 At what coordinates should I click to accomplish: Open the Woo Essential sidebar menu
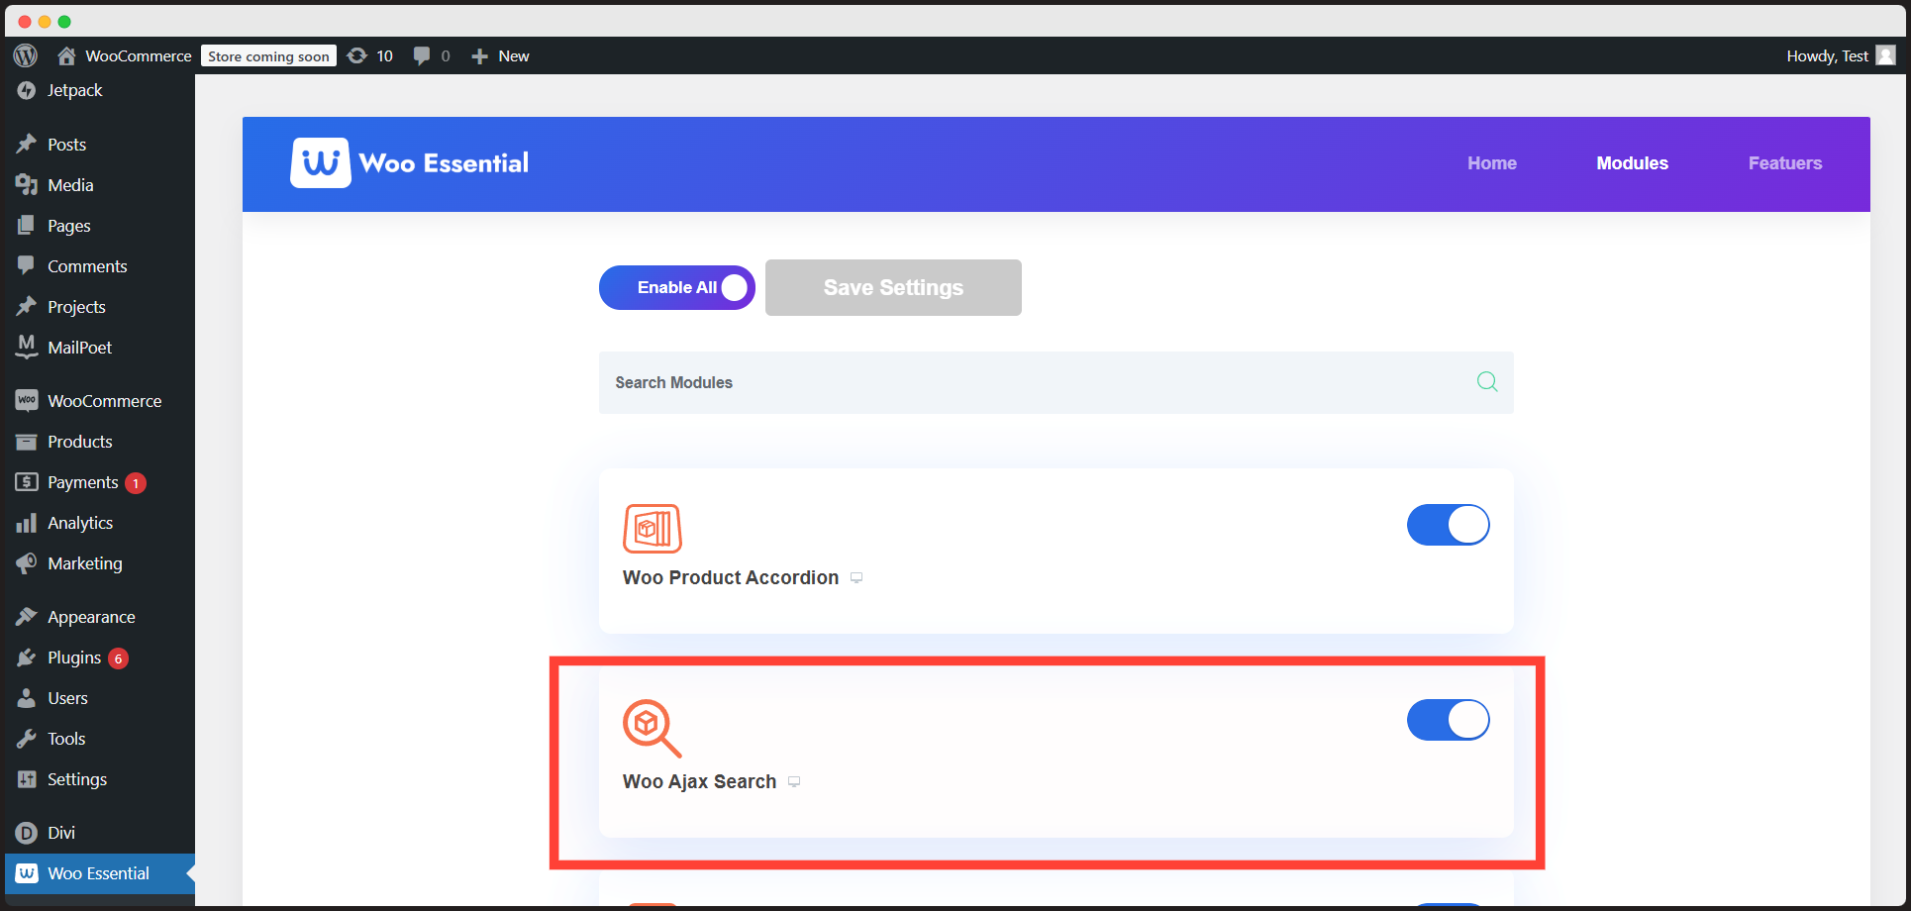tap(100, 873)
